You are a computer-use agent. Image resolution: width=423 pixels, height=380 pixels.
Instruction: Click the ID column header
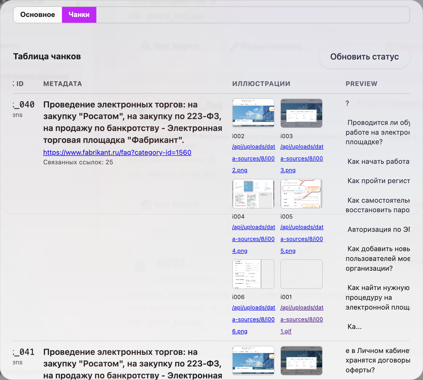pyautogui.click(x=19, y=84)
